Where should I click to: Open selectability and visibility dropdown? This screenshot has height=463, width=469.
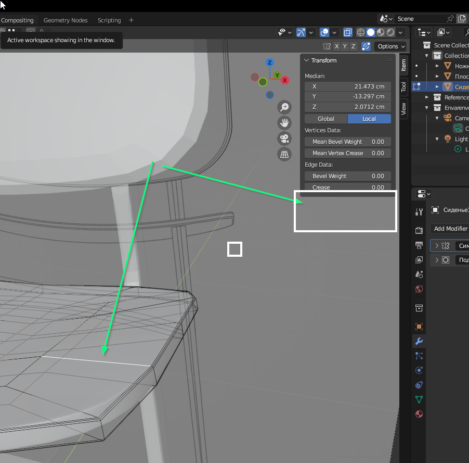click(285, 32)
